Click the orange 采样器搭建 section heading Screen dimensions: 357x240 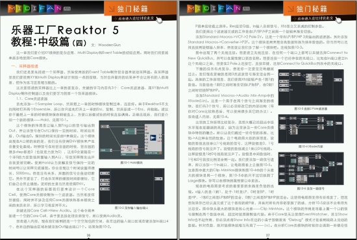click(x=25, y=66)
